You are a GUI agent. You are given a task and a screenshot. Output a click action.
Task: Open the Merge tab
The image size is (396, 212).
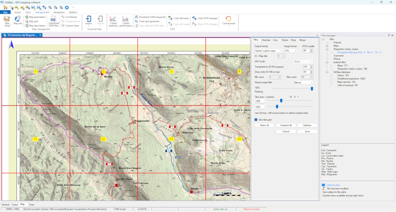click(303, 40)
